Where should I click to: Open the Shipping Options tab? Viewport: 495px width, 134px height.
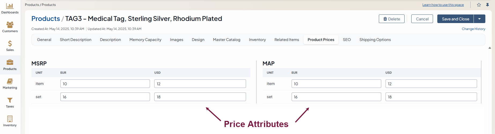click(x=375, y=40)
